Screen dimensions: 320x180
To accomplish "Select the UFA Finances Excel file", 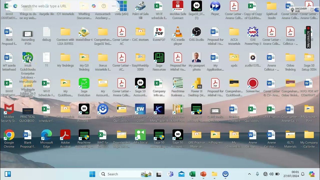I will (271, 111).
